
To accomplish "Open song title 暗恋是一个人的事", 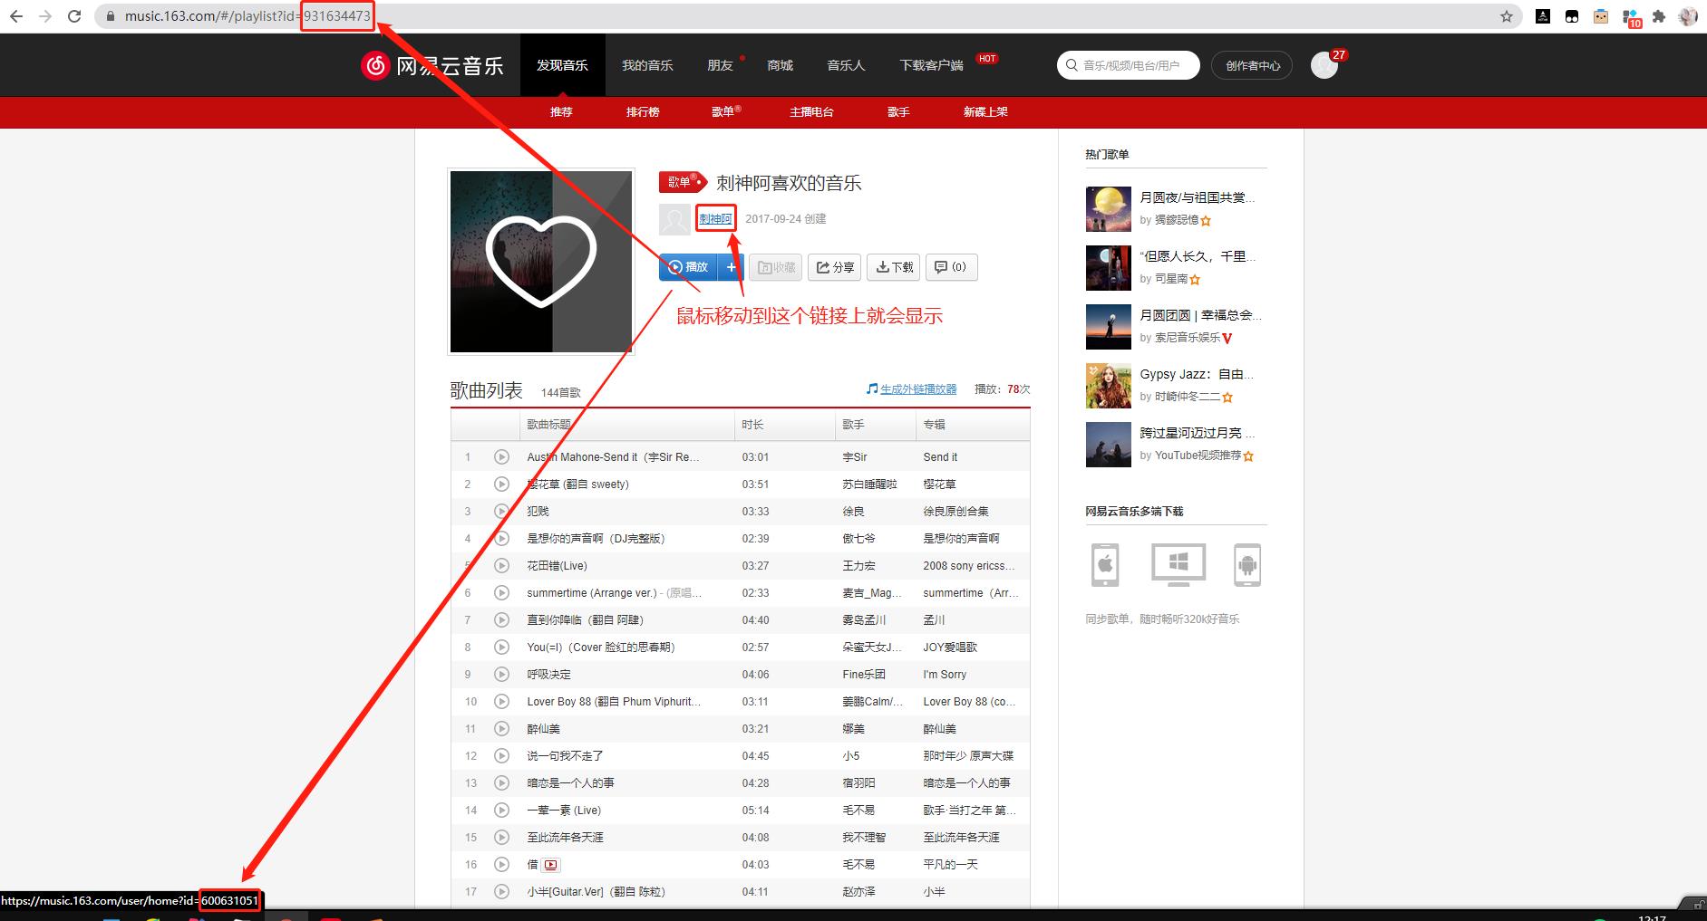I will [x=570, y=783].
